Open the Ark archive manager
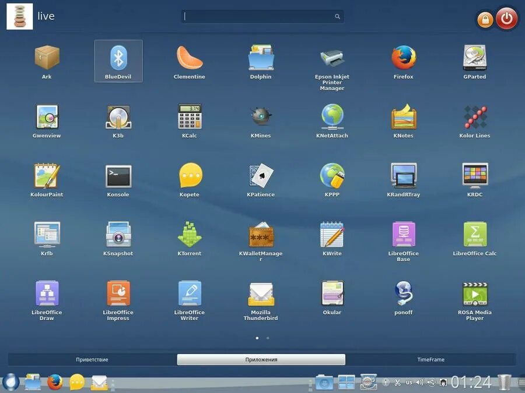This screenshot has height=393, width=525. point(47,62)
